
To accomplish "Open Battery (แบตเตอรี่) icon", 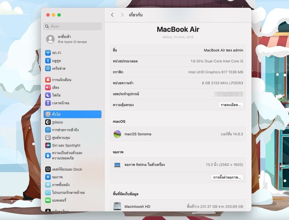I will tap(48, 200).
